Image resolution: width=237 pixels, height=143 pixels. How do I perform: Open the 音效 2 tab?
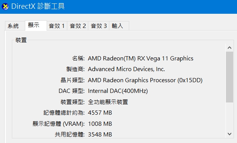[x=78, y=26]
